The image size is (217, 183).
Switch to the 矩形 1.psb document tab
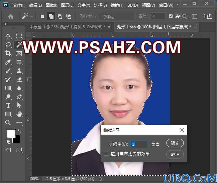tap(154, 27)
